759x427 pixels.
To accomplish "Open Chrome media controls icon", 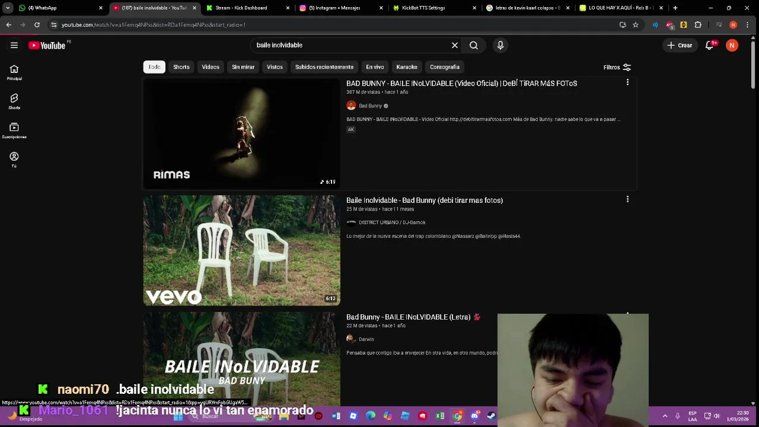I will coord(719,25).
